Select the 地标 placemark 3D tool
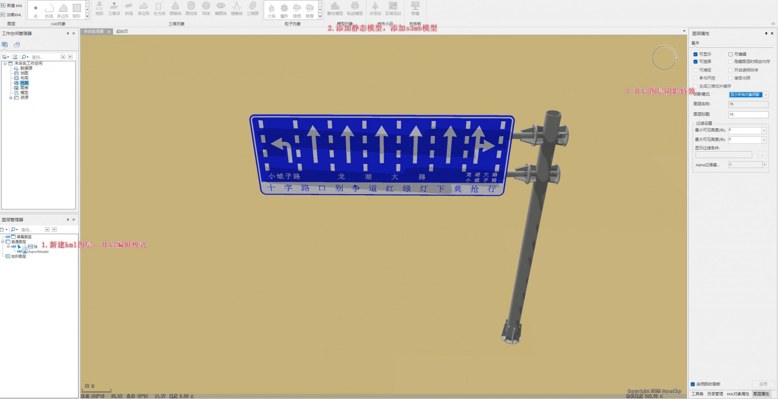The height and width of the screenshot is (399, 778). (100, 9)
